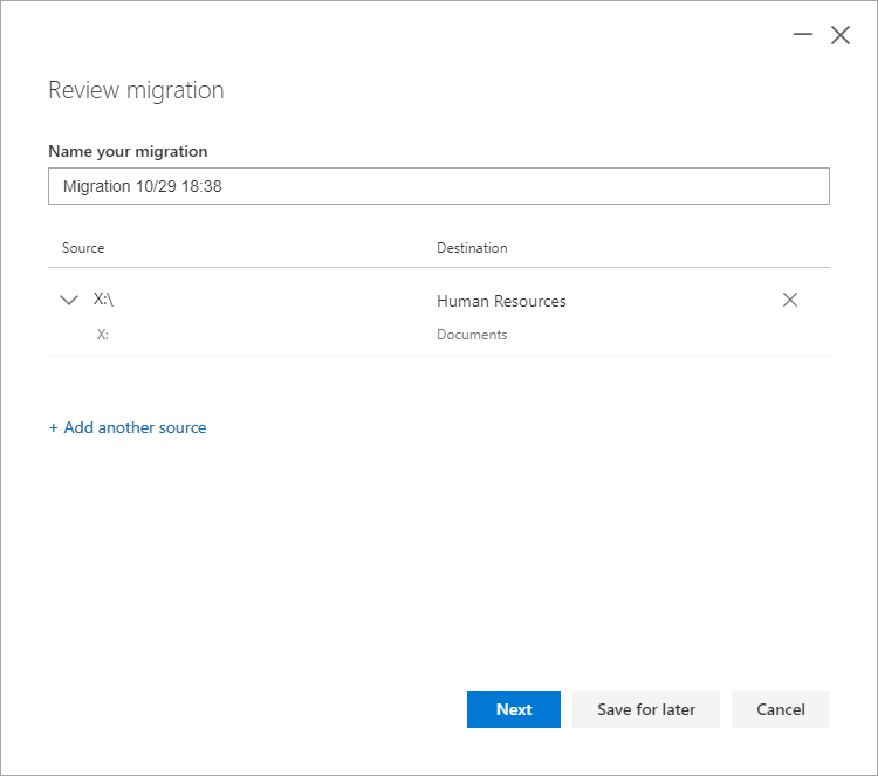The height and width of the screenshot is (776, 878).
Task: Select the migration name text field
Action: point(439,186)
